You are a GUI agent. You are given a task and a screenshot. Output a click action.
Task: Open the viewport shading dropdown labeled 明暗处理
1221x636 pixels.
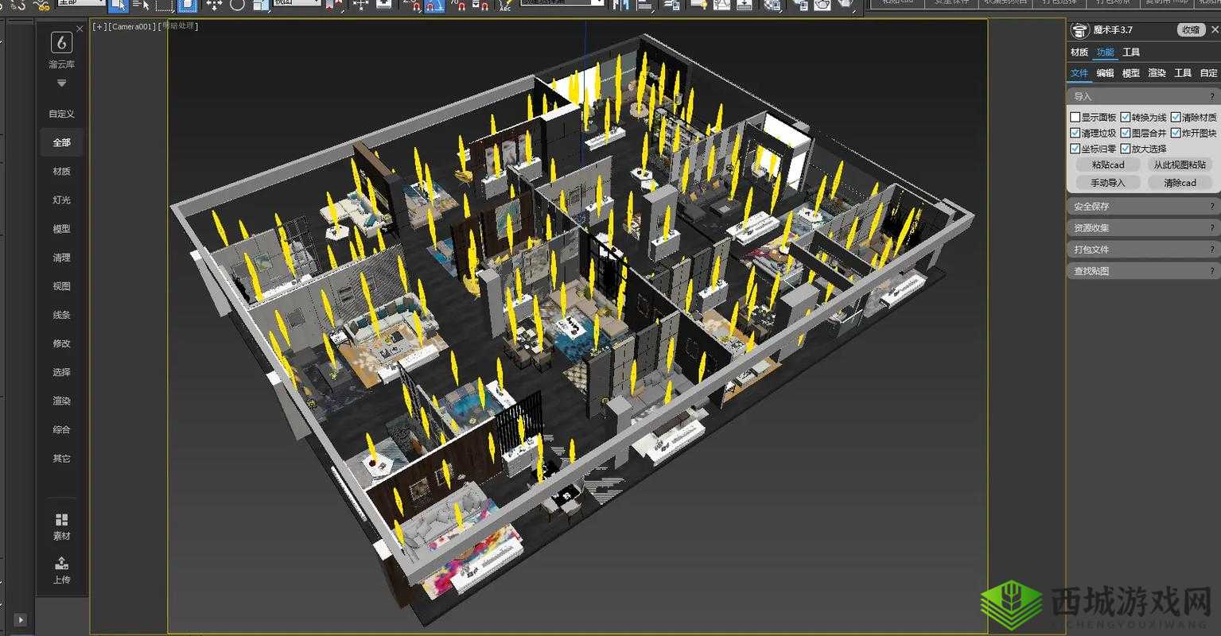[x=177, y=26]
